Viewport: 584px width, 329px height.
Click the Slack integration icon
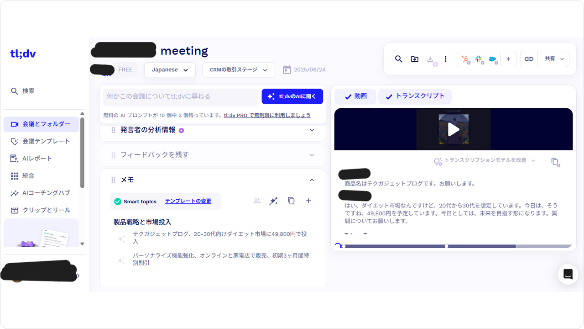click(x=479, y=59)
